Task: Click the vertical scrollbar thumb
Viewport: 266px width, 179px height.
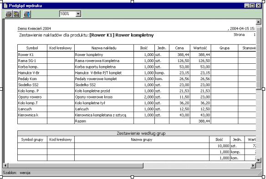Action: tap(258, 59)
